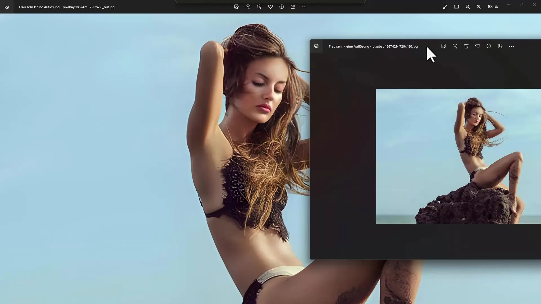Delete the image in the _out.jpg window
The image size is (541, 304).
259,7
